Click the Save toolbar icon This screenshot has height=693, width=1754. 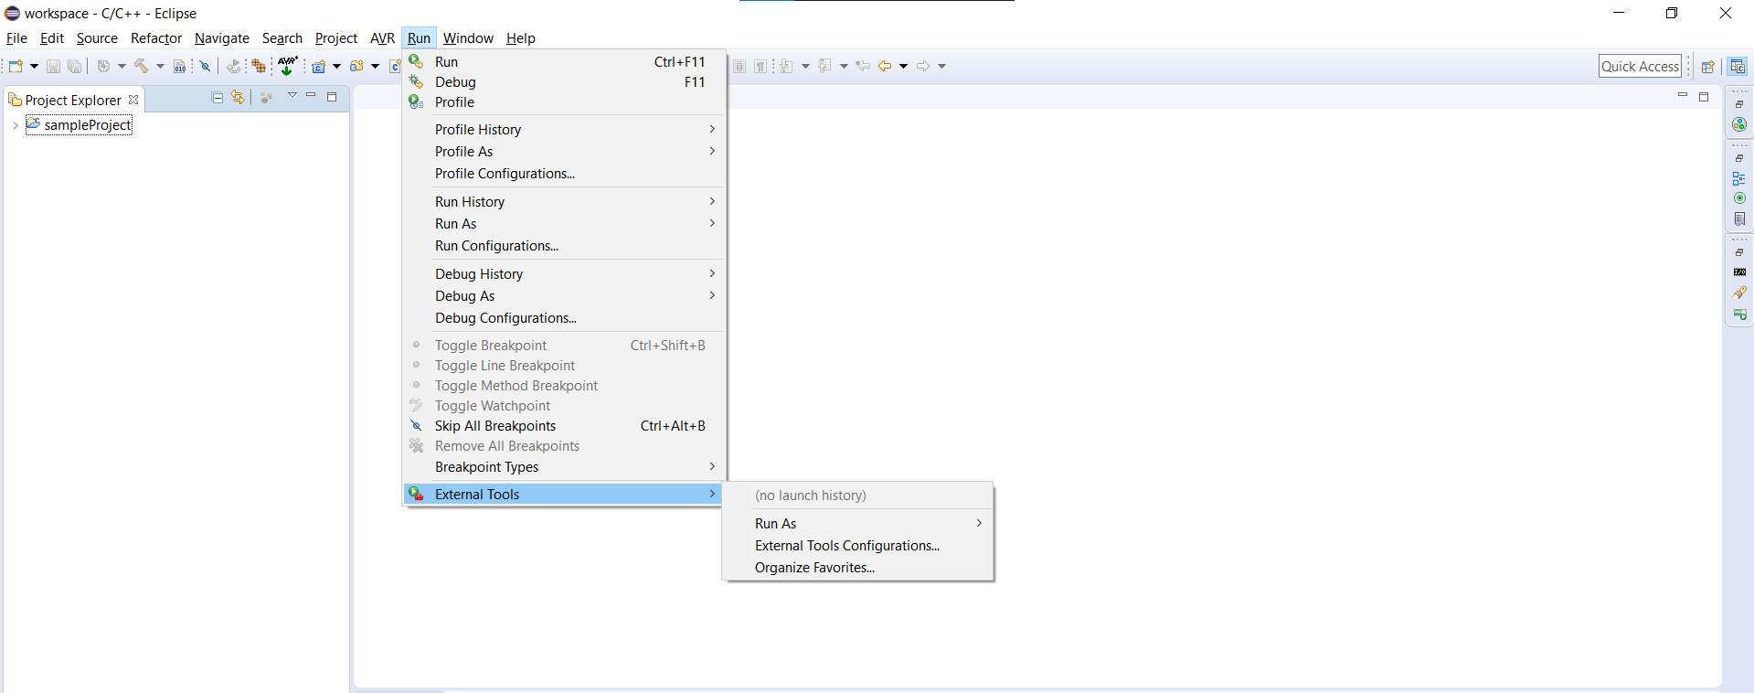click(x=53, y=66)
